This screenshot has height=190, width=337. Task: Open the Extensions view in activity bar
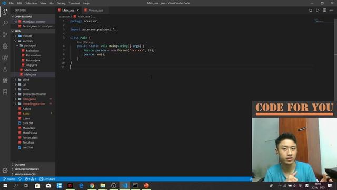pyautogui.click(x=5, y=58)
